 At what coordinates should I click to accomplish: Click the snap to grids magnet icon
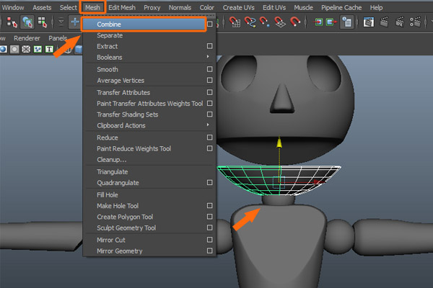235,22
